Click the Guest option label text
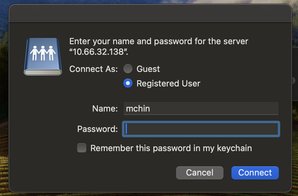This screenshot has width=298, height=196. click(x=148, y=69)
